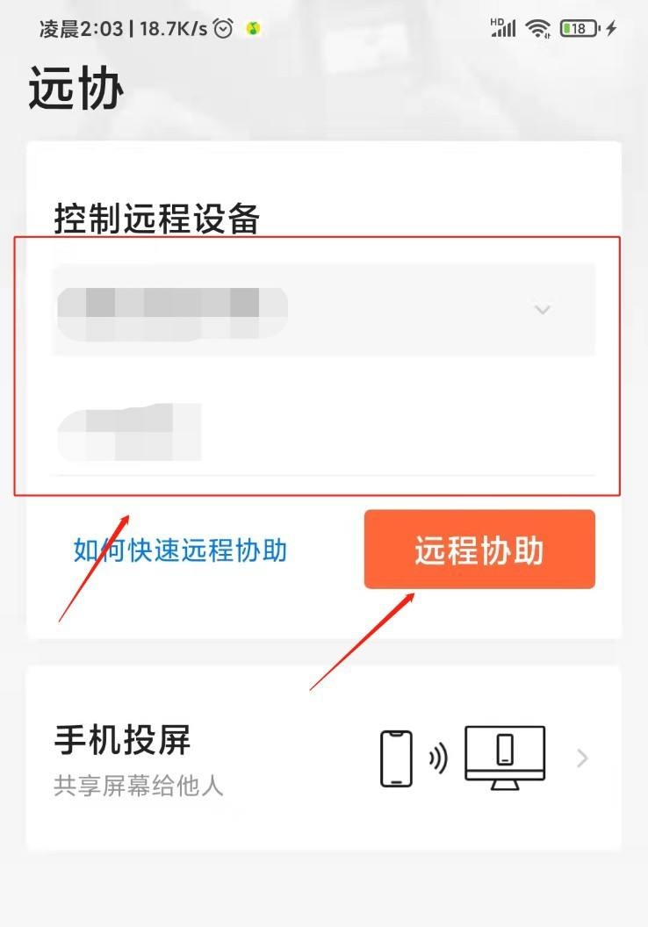Tap the phone outline icon

point(396,758)
